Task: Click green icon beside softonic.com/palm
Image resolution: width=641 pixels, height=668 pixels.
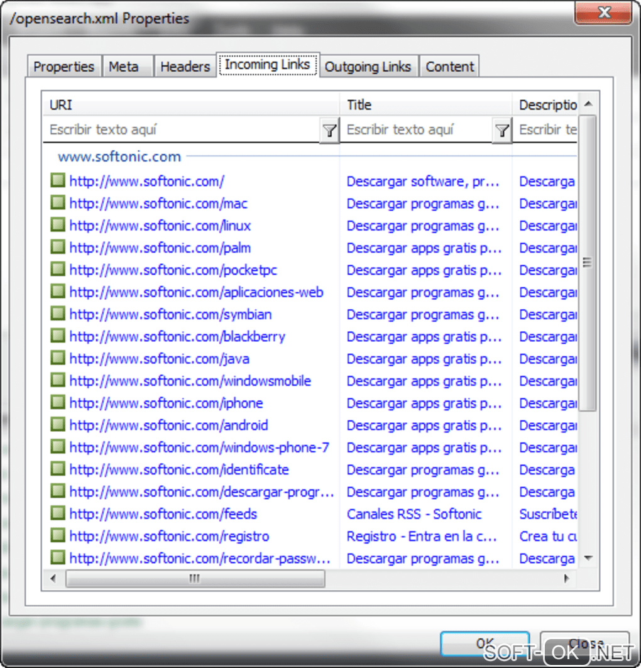Action: coord(57,247)
